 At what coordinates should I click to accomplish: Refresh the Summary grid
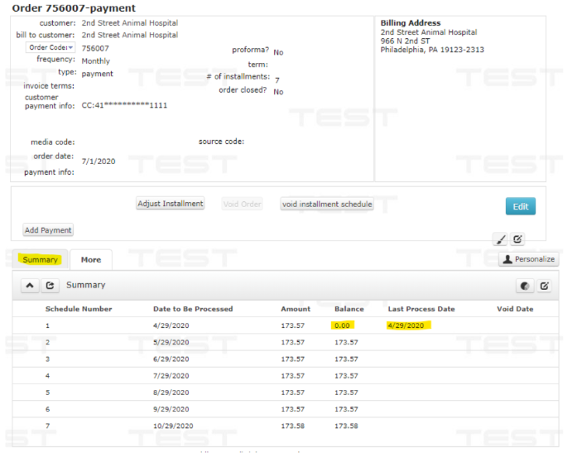[x=49, y=285]
